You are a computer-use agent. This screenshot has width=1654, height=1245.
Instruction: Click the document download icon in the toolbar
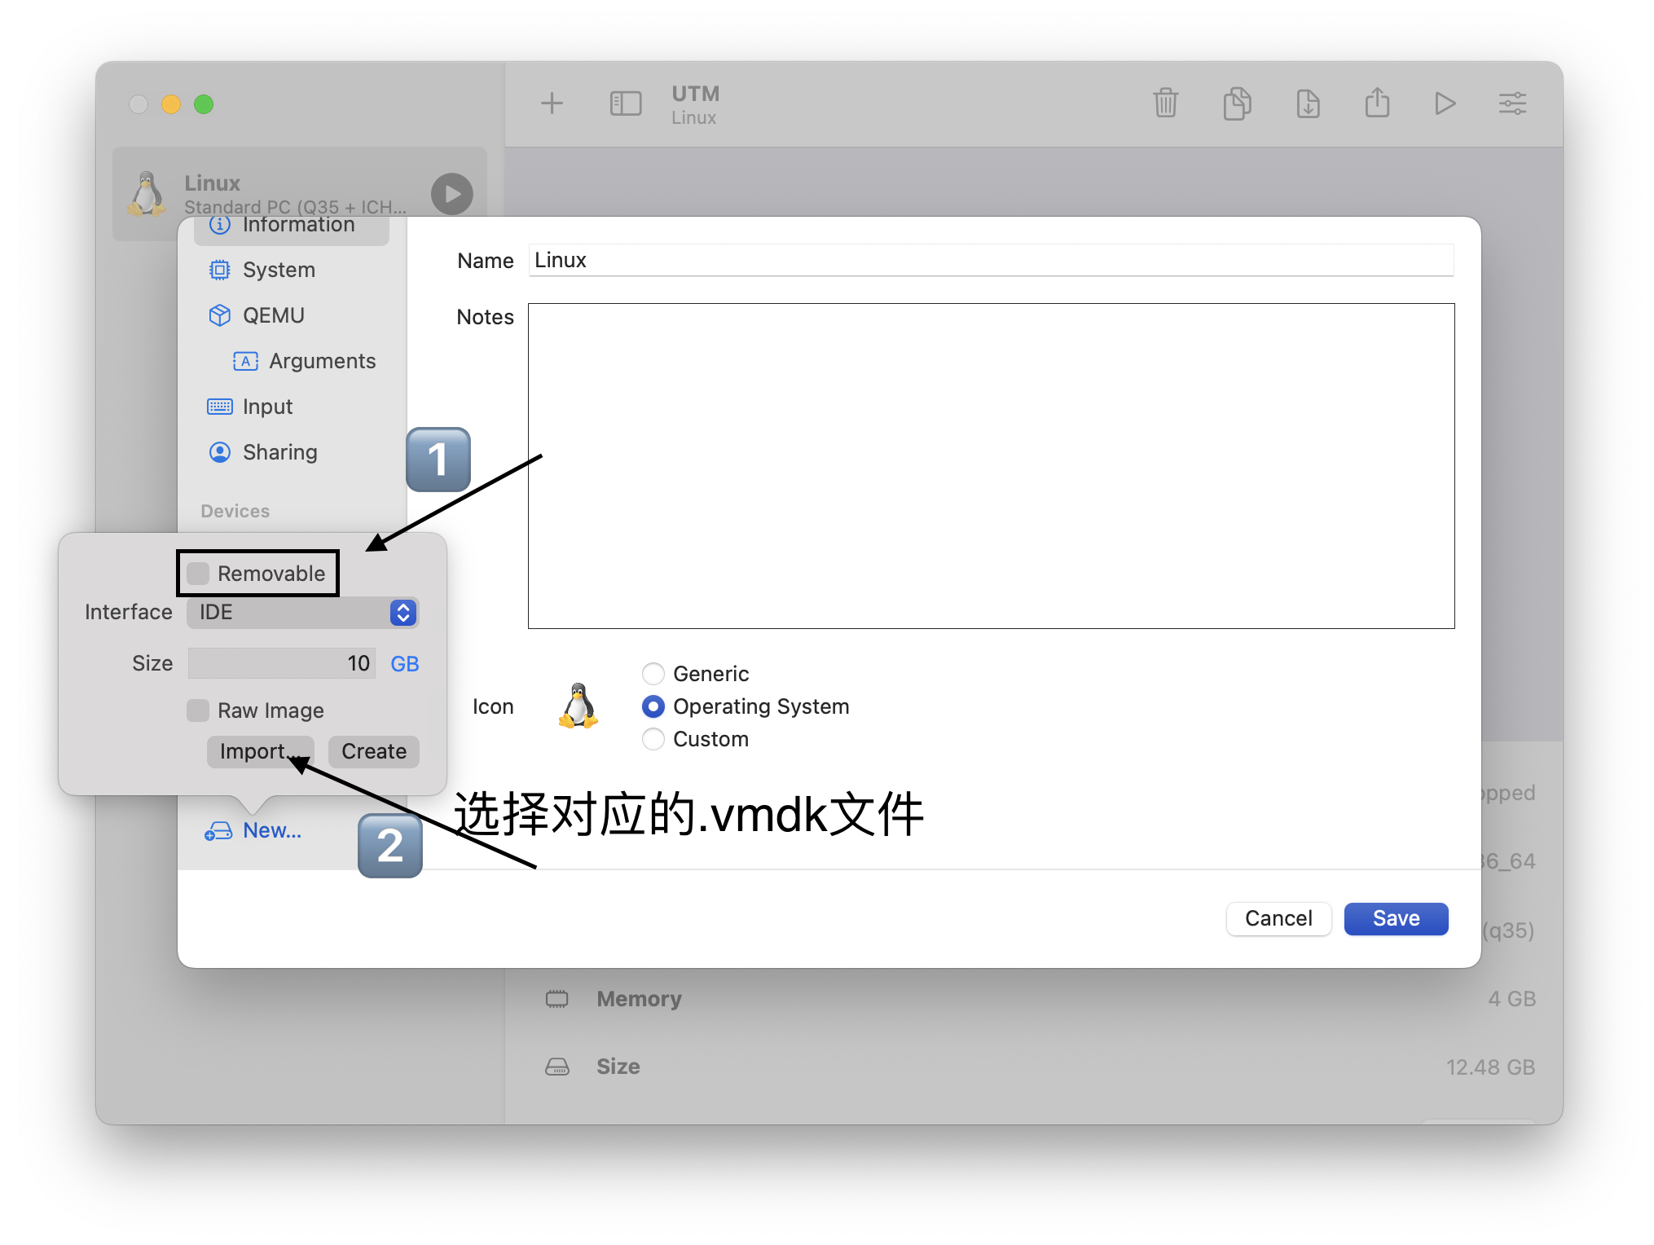[x=1308, y=103]
